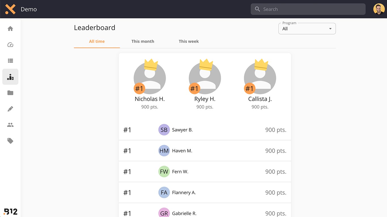This screenshot has height=217, width=387.
Task: Click the home icon in sidebar
Action: 10,29
